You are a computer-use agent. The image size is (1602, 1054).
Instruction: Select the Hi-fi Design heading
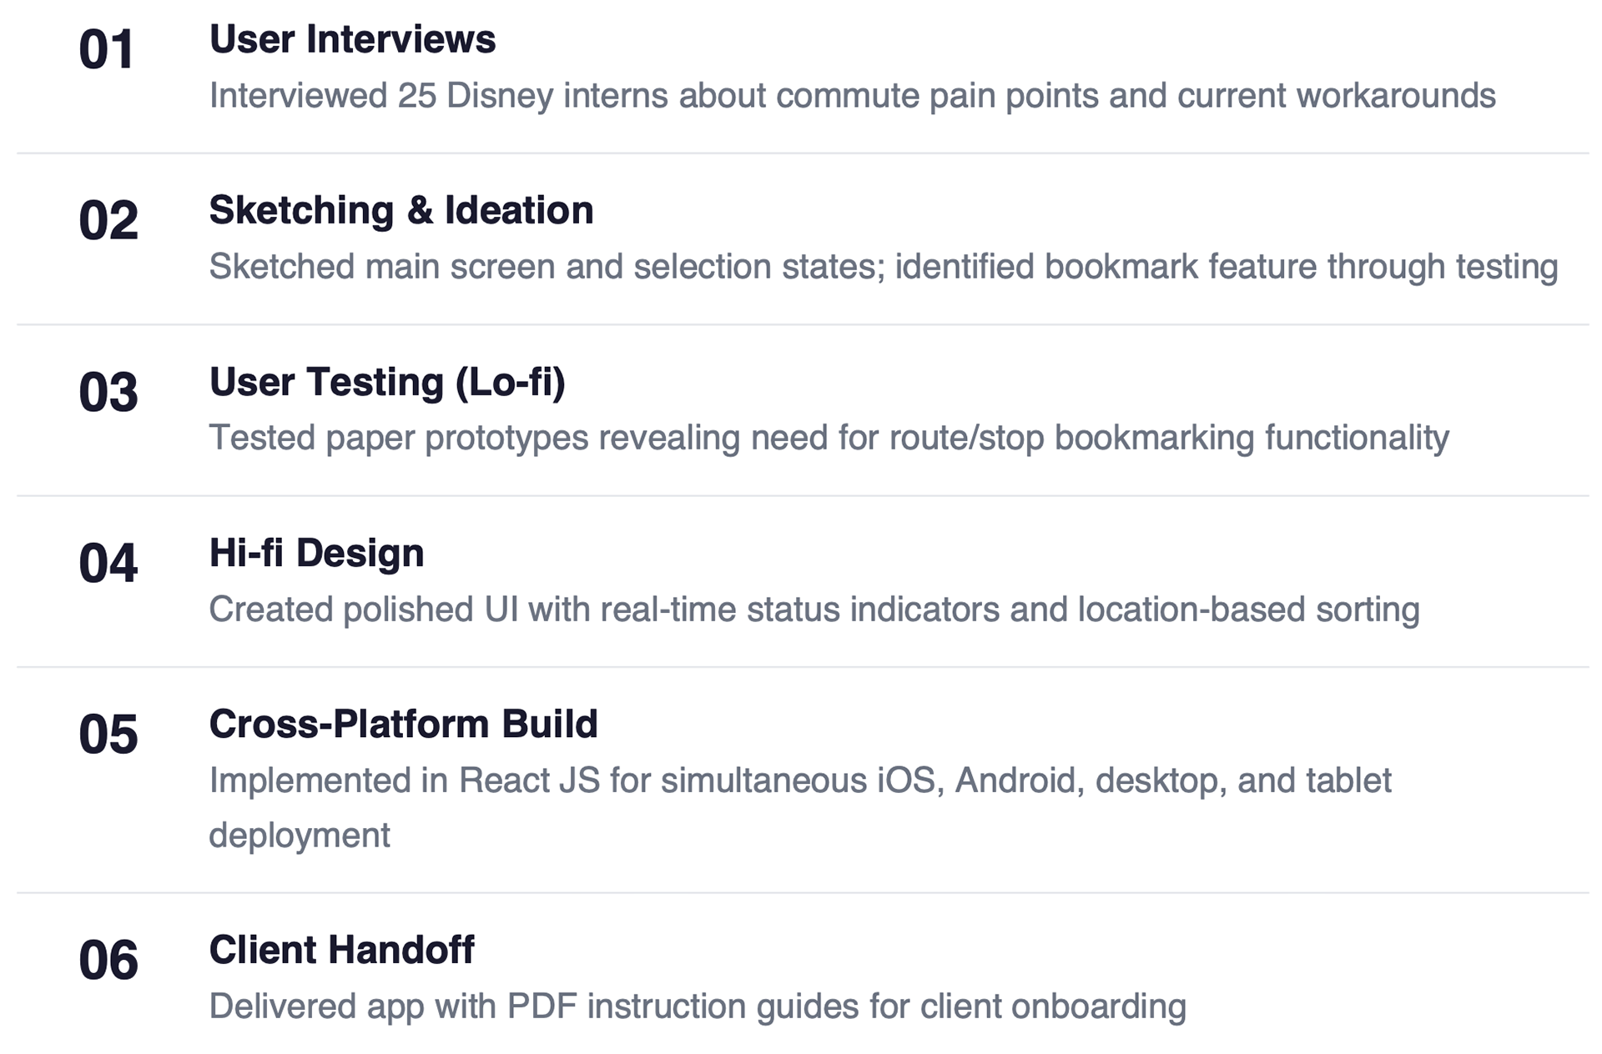point(316,553)
